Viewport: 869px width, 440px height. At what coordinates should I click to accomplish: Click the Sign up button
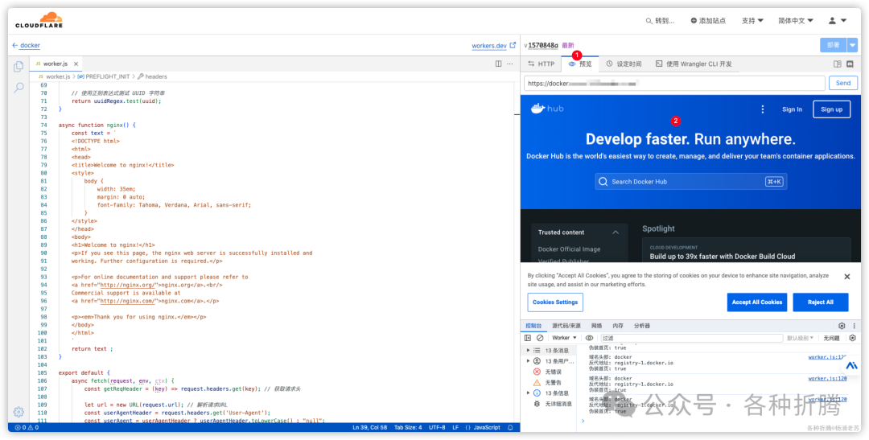pos(831,109)
